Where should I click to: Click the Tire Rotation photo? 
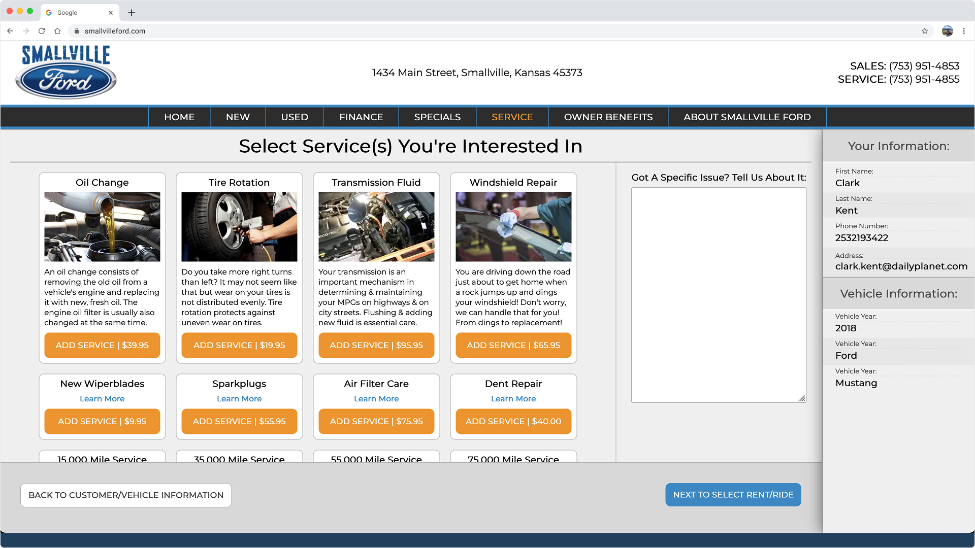click(239, 227)
